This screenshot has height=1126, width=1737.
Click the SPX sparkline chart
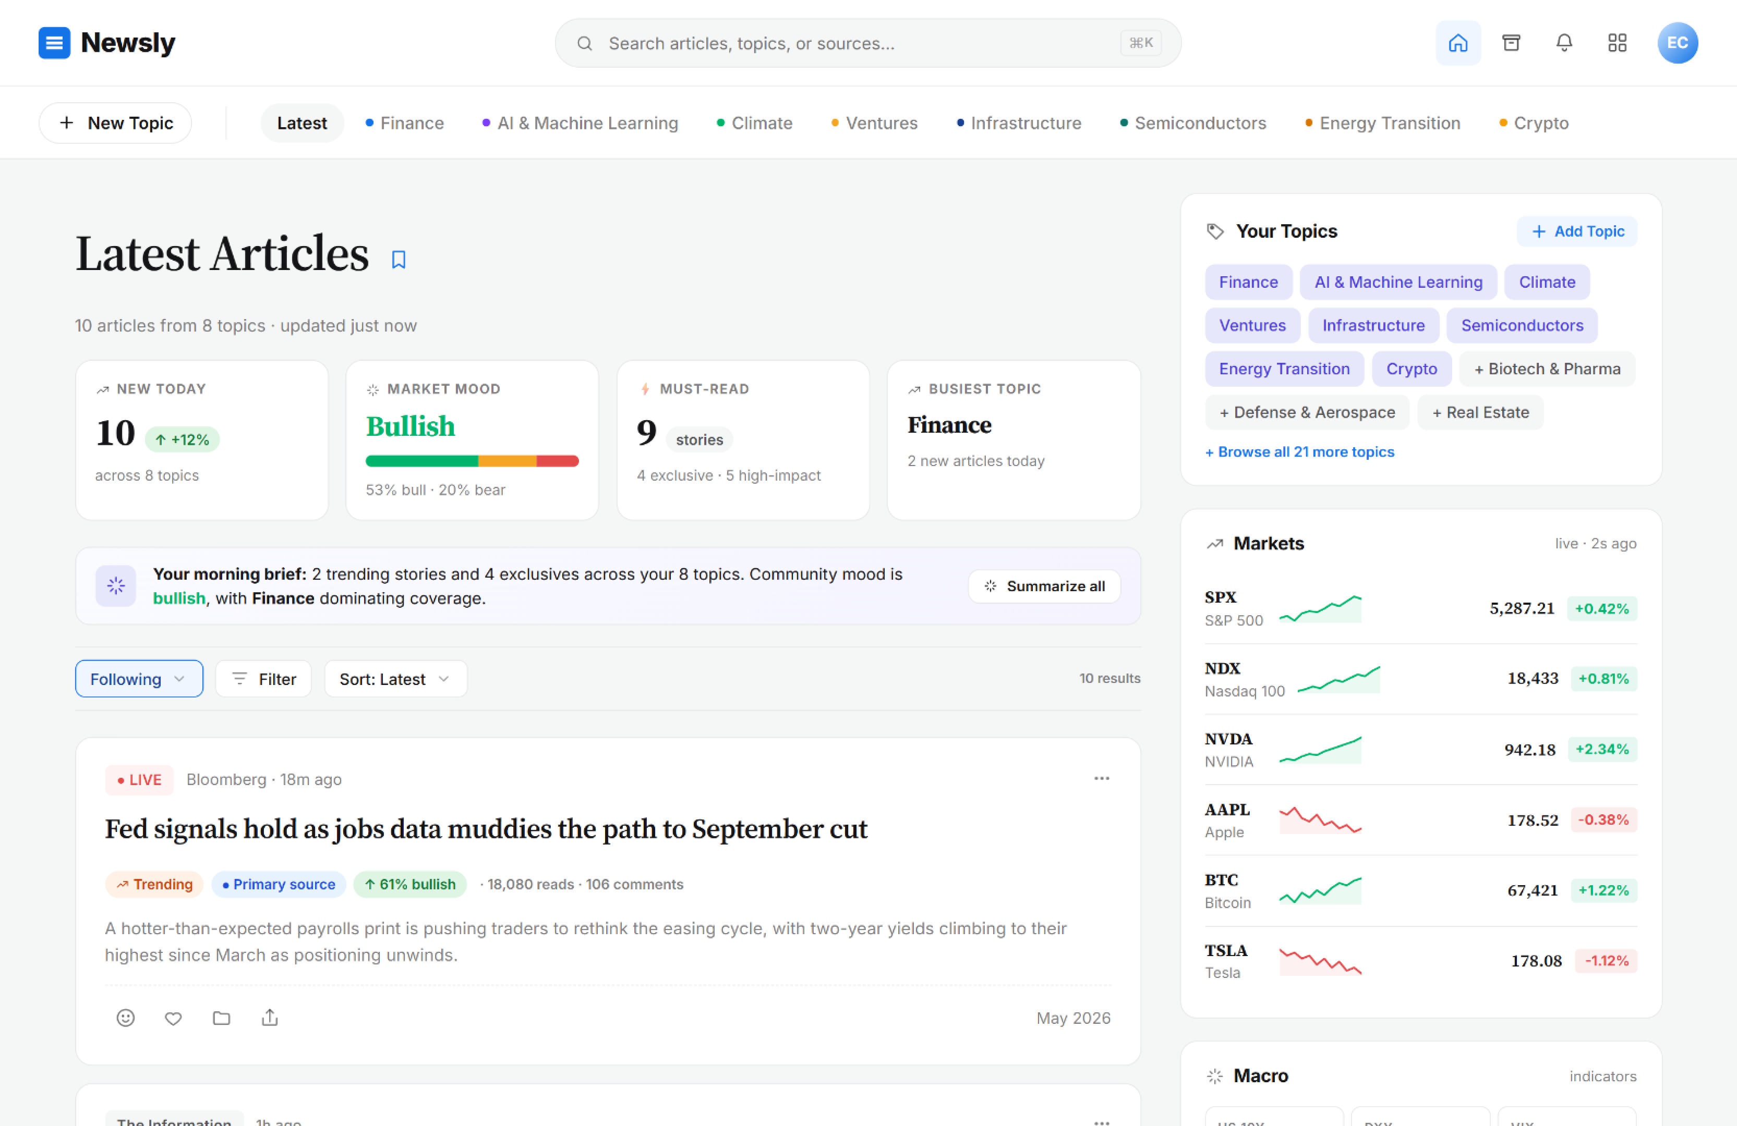click(1320, 608)
